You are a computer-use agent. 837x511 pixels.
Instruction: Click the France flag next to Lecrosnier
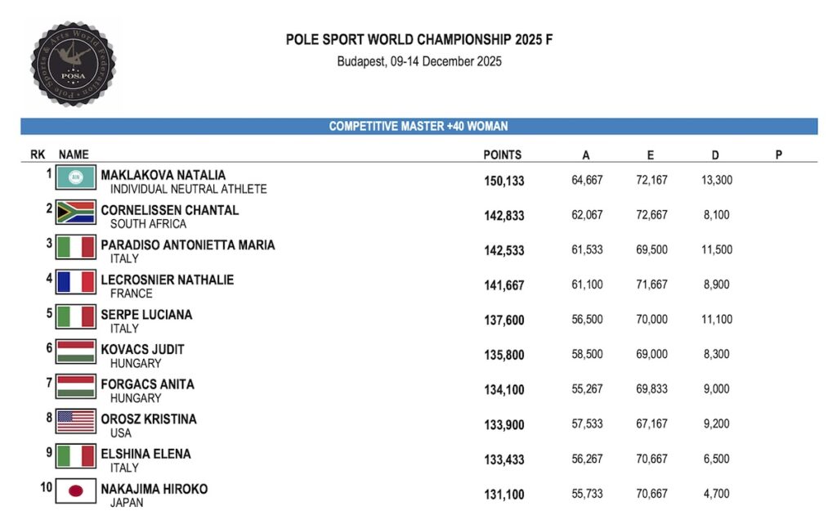tap(76, 282)
